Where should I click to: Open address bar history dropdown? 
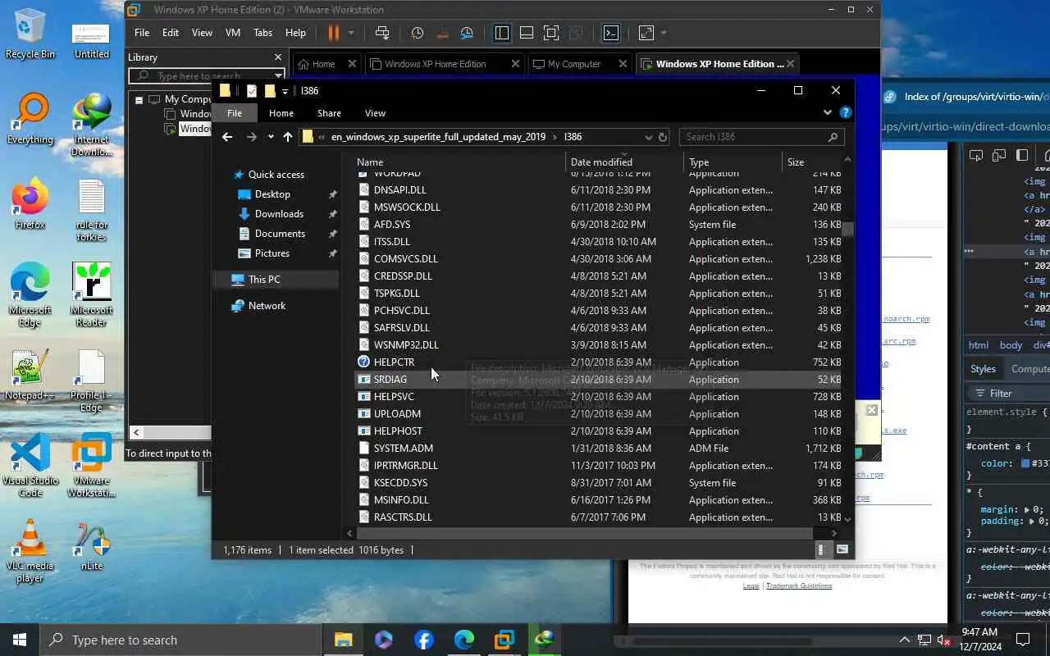pos(648,137)
